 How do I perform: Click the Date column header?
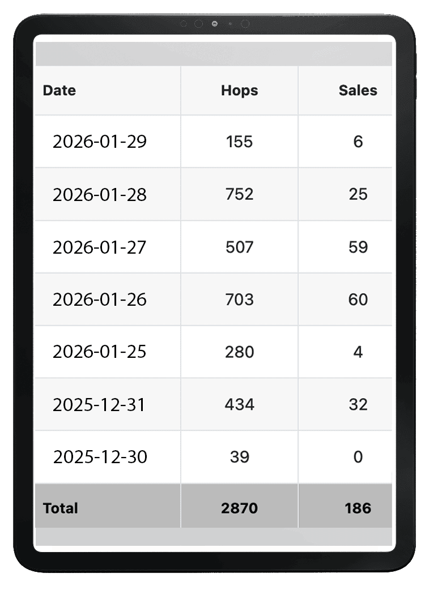(x=59, y=91)
